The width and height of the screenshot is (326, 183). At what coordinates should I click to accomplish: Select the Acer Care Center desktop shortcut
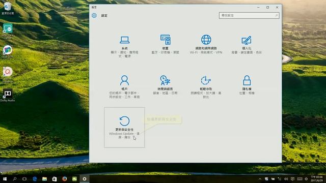(x=8, y=30)
